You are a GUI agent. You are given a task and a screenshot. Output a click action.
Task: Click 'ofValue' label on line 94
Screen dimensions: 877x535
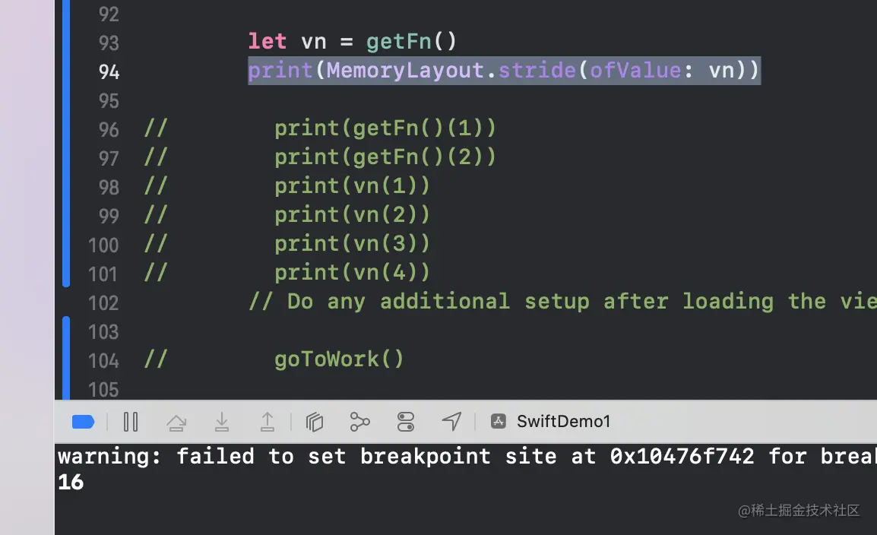click(635, 71)
